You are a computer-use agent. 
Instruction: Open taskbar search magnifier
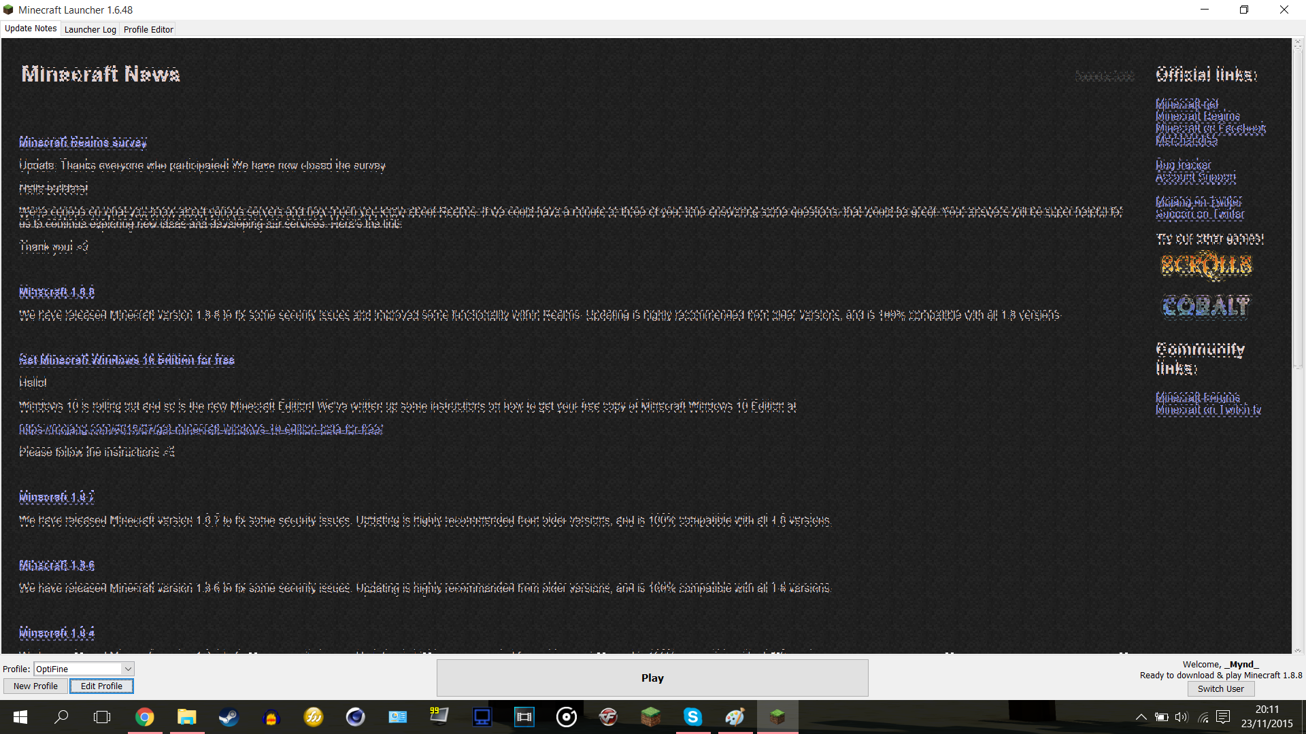[61, 717]
